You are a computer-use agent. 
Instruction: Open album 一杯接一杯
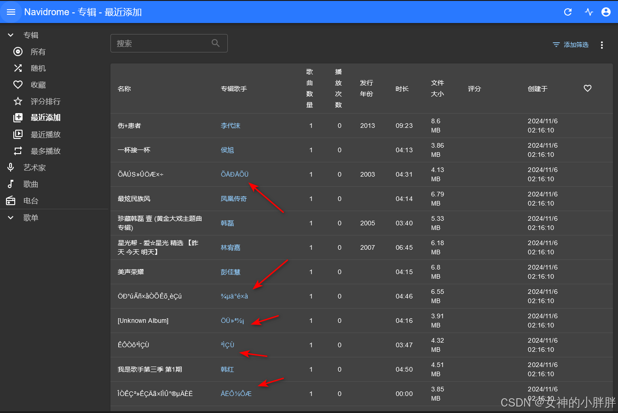tap(134, 150)
